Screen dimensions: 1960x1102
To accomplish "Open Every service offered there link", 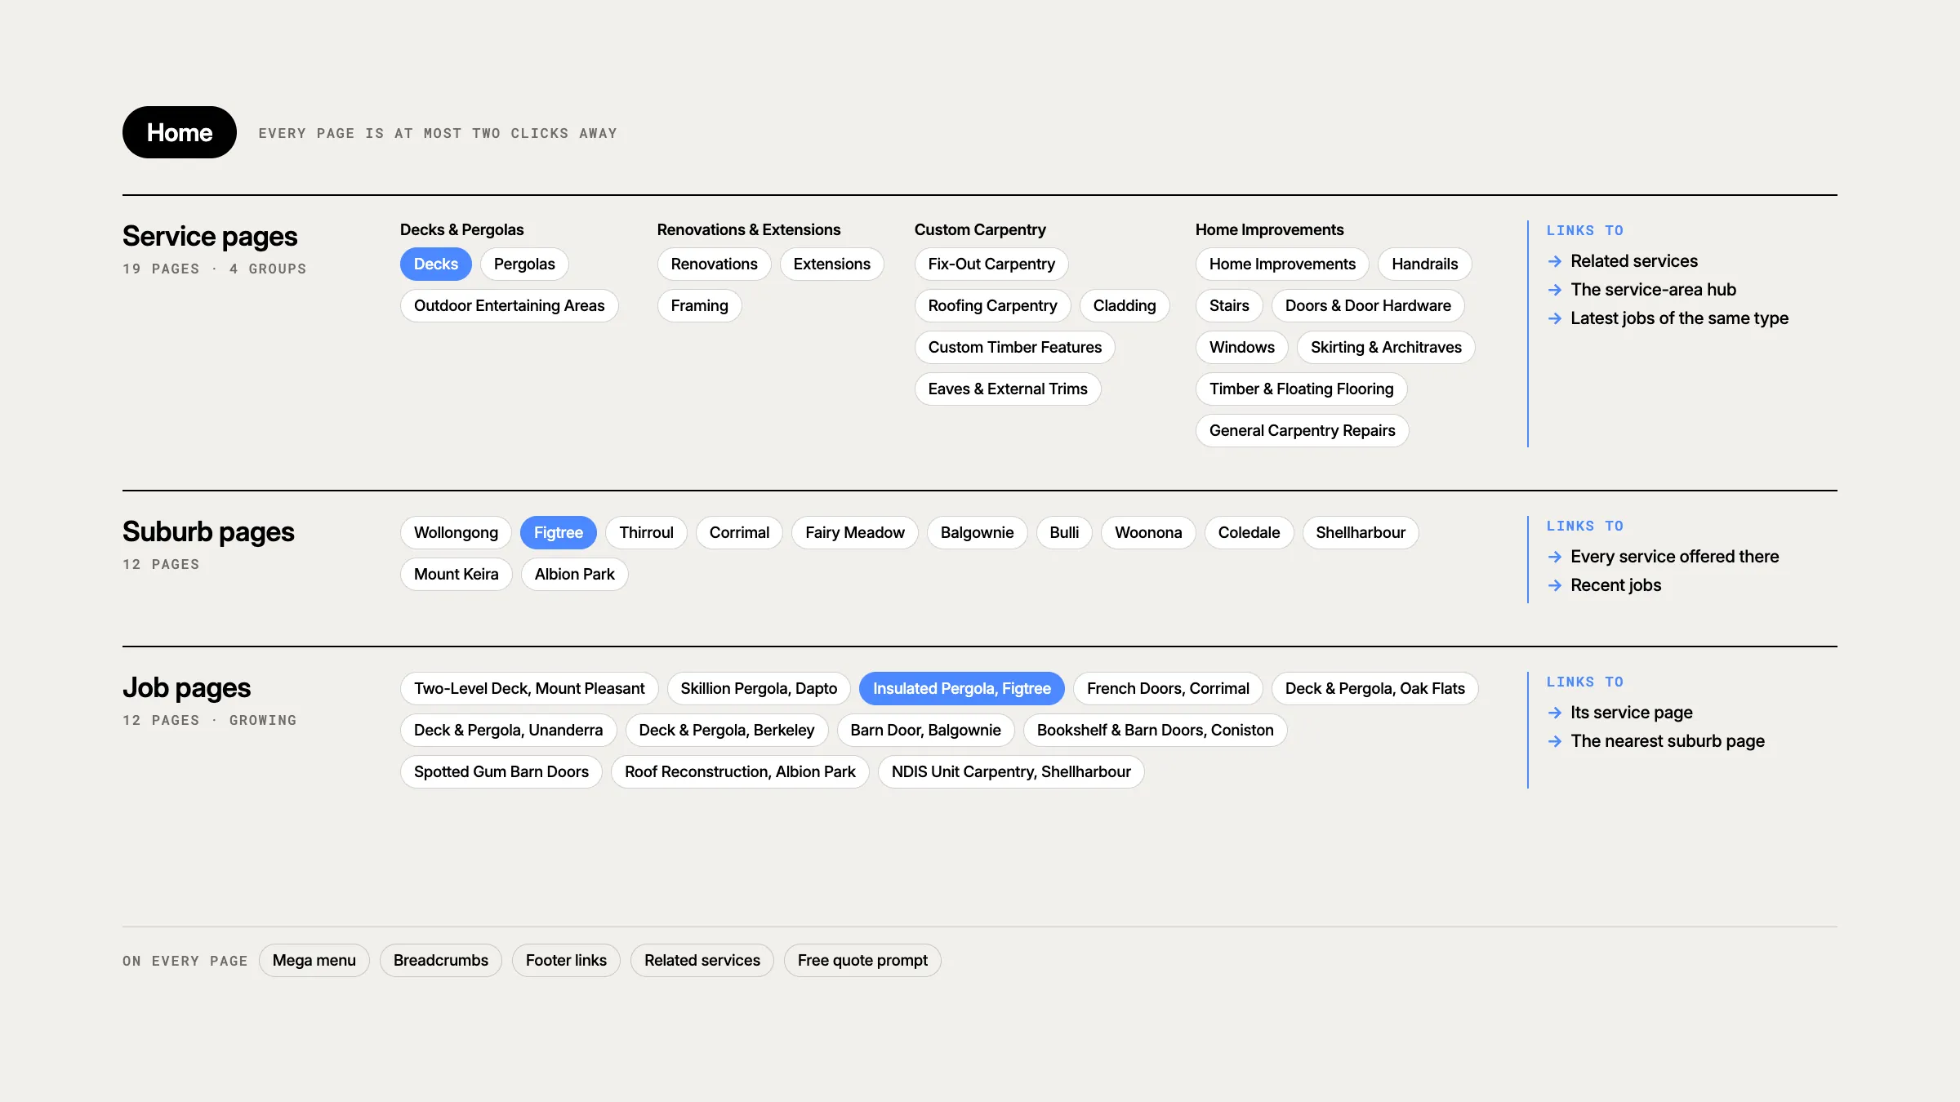I will click(1675, 557).
